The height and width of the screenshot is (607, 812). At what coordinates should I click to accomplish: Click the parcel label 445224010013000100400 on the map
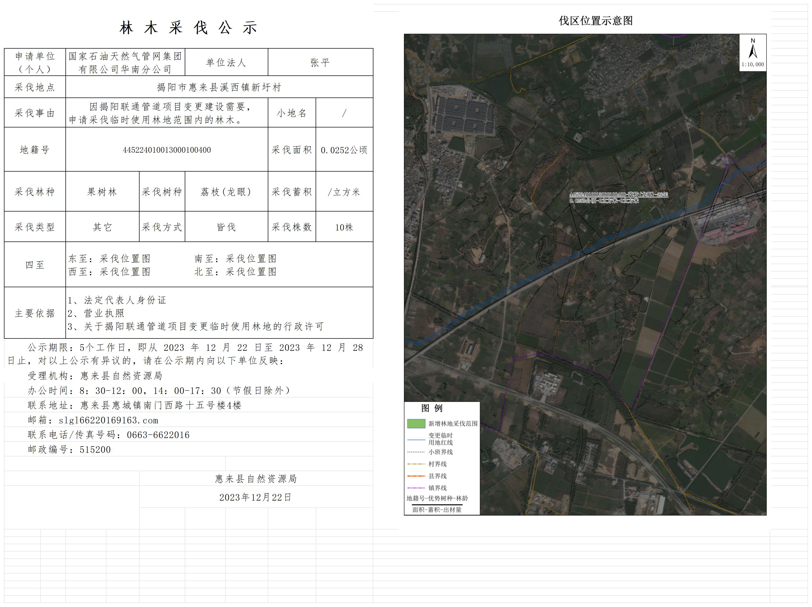tap(597, 194)
